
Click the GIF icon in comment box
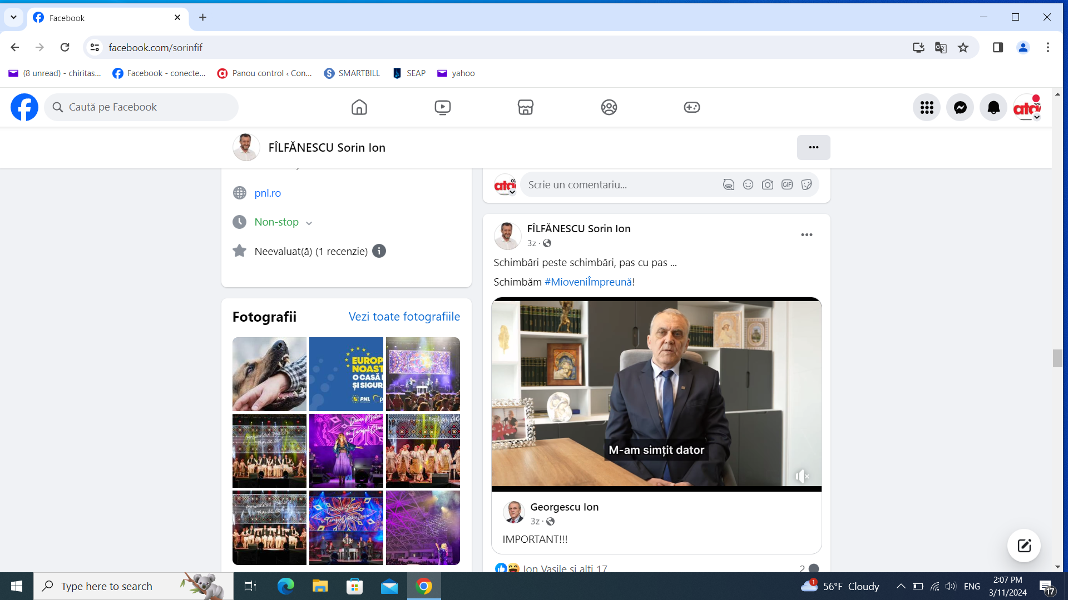click(787, 184)
